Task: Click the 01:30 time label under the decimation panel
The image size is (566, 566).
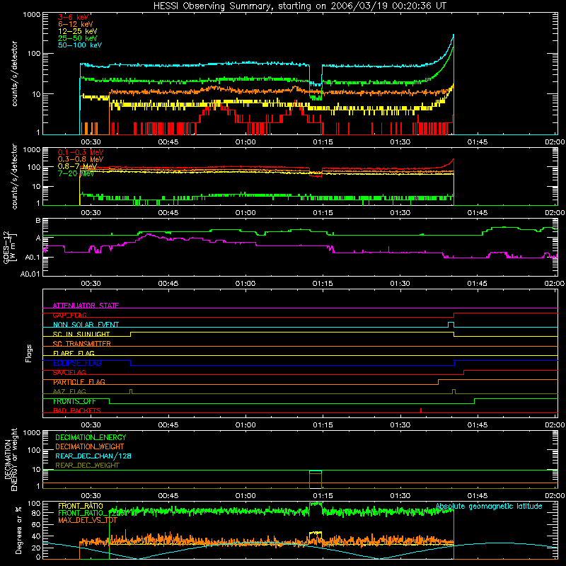Action: coord(400,496)
